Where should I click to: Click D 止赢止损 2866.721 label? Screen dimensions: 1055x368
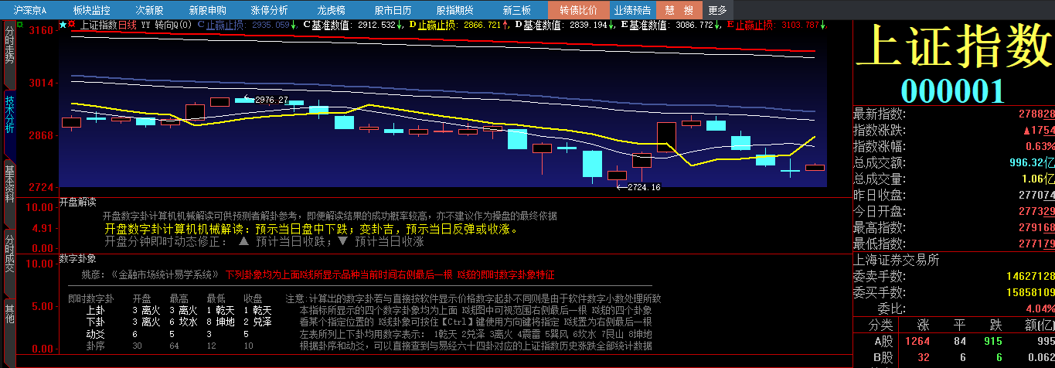[459, 25]
